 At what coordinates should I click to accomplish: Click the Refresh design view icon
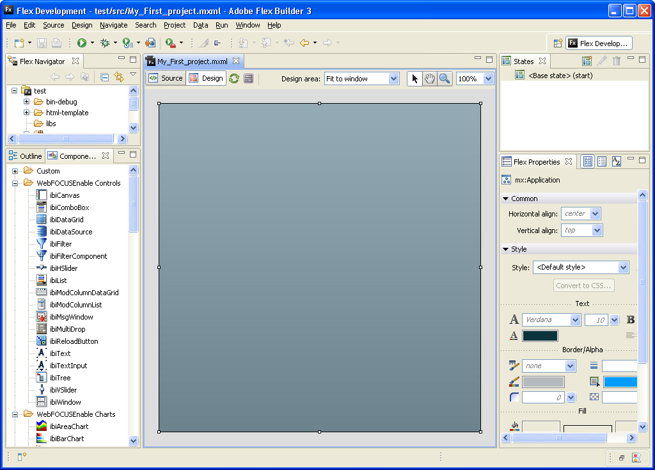point(234,78)
